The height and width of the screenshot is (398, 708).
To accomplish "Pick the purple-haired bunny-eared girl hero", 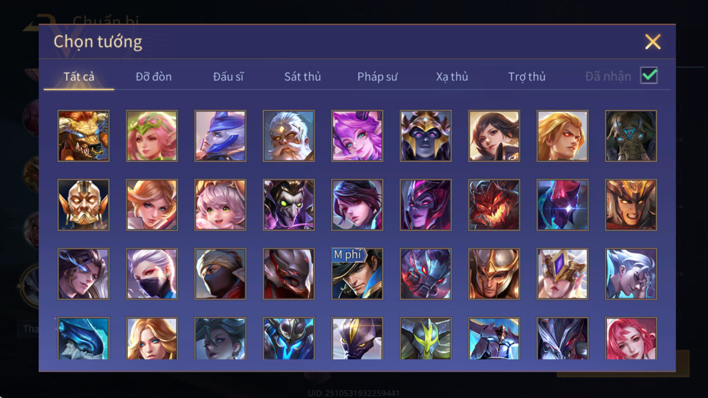I will 357,136.
